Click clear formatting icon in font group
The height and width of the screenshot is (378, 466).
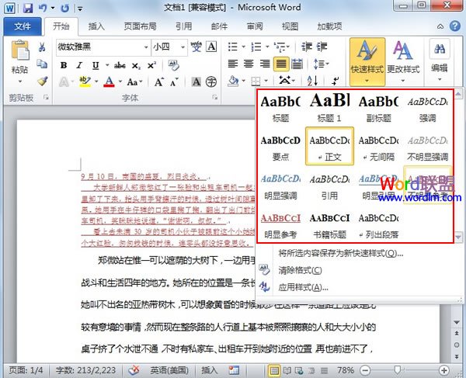click(x=173, y=65)
